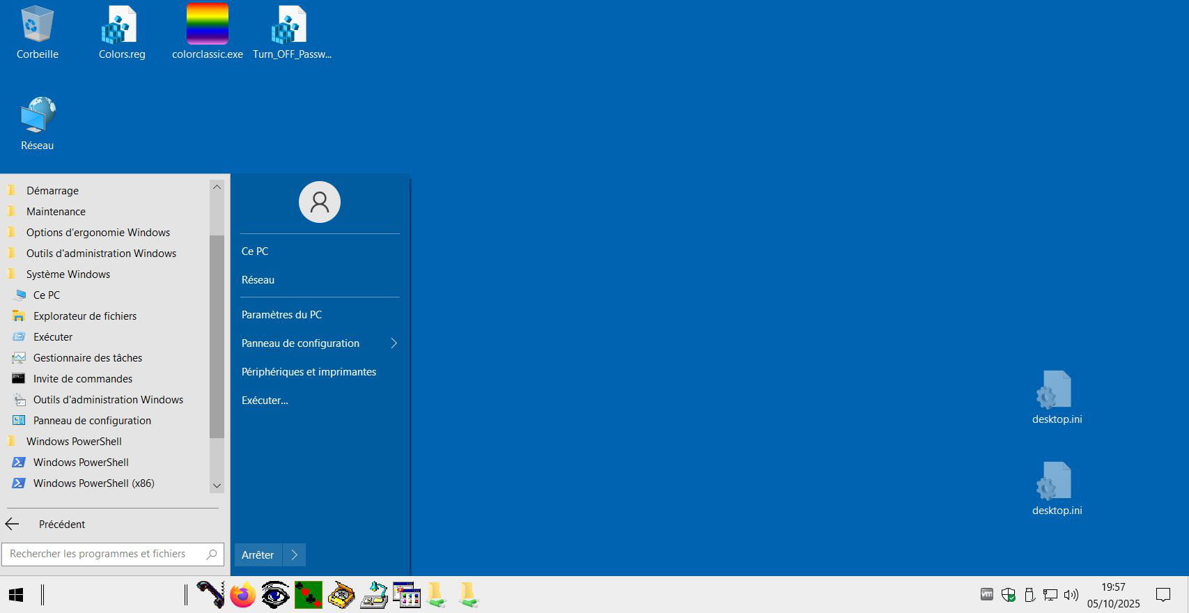Open the volume speaker tray icon

(1071, 595)
